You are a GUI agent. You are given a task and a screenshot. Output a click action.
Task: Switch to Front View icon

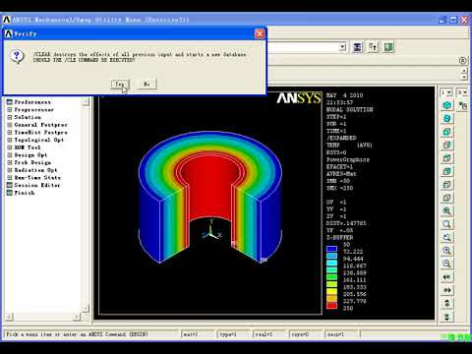446,132
